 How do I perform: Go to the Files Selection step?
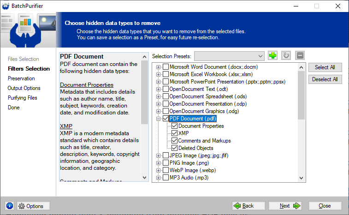pos(24,59)
